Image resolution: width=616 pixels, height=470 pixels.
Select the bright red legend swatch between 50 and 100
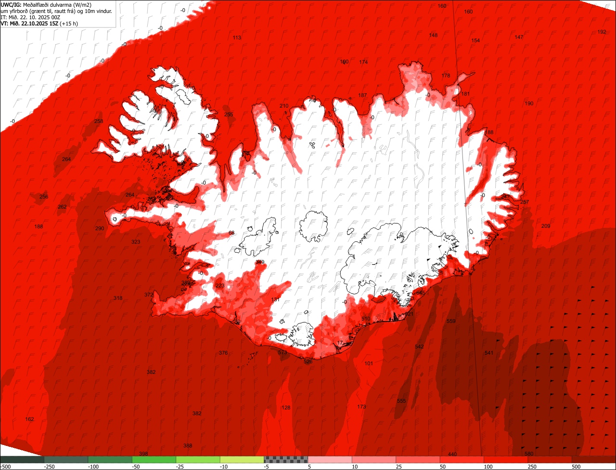(462, 459)
